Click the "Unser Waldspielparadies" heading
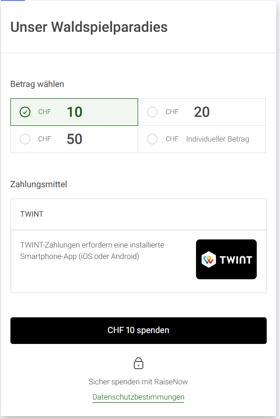280x419 pixels. (88, 27)
